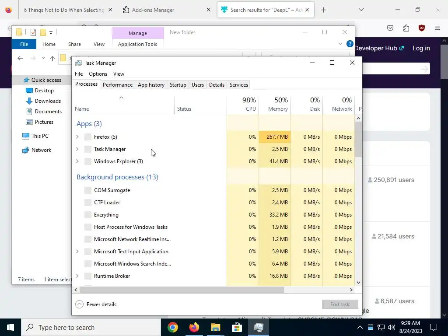Viewport: 448px width, 336px height.
Task: Open the Home ribbon tab in File Explorer
Action: 49,44
